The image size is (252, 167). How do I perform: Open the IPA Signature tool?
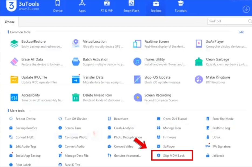[218, 146]
